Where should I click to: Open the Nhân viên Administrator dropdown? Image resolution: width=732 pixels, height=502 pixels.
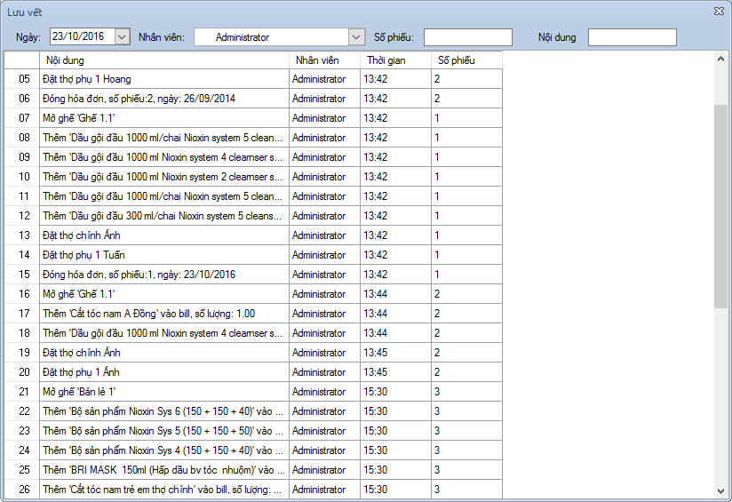(356, 37)
